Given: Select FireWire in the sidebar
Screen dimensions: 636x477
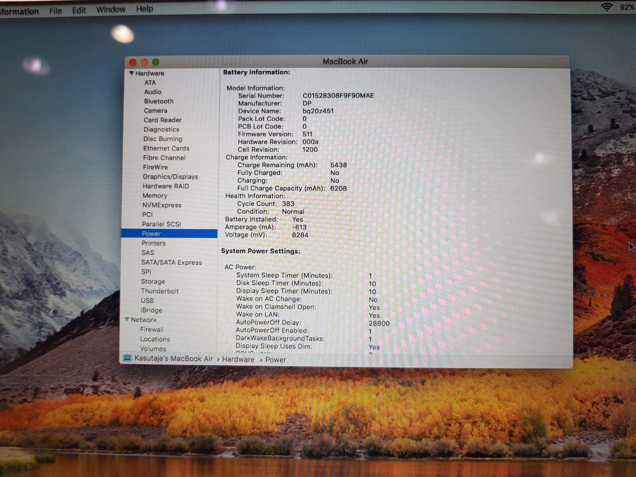Looking at the screenshot, I should pos(155,167).
